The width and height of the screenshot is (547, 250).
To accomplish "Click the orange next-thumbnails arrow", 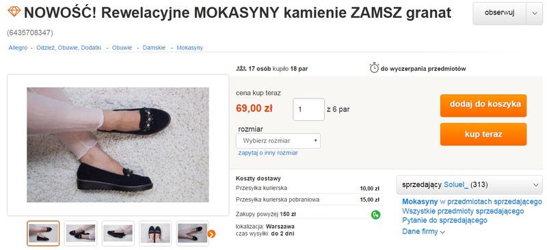I will click(211, 234).
